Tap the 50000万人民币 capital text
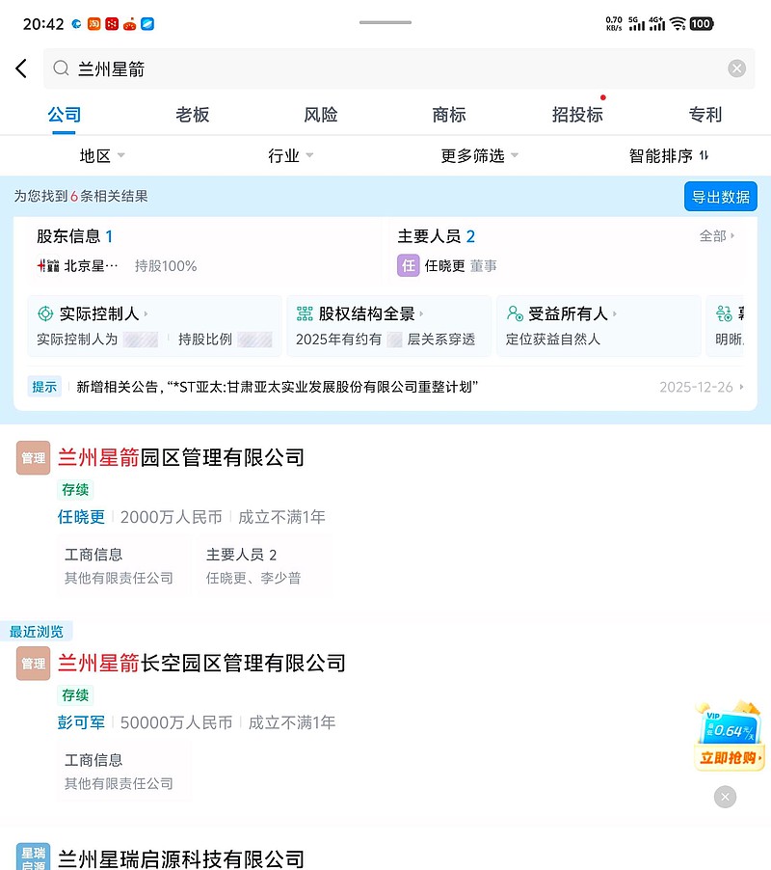This screenshot has height=870, width=771. click(x=176, y=722)
